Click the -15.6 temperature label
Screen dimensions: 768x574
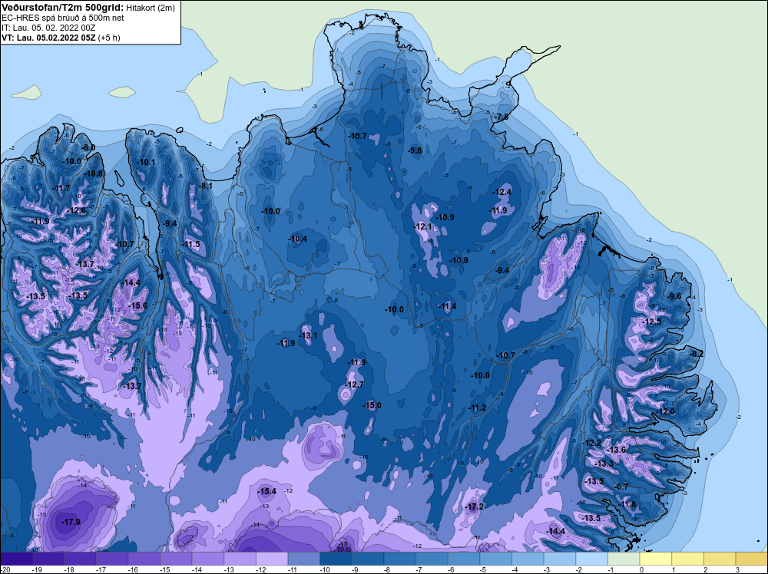click(137, 305)
